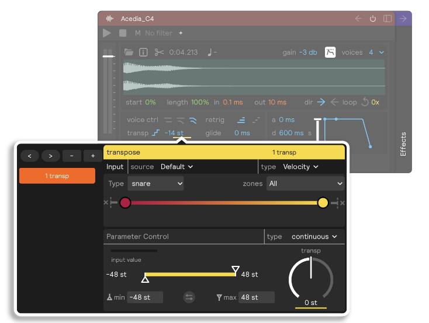Viewport: 429px width, 323px height.
Task: Start sample playback with the play button
Action: coord(107,33)
